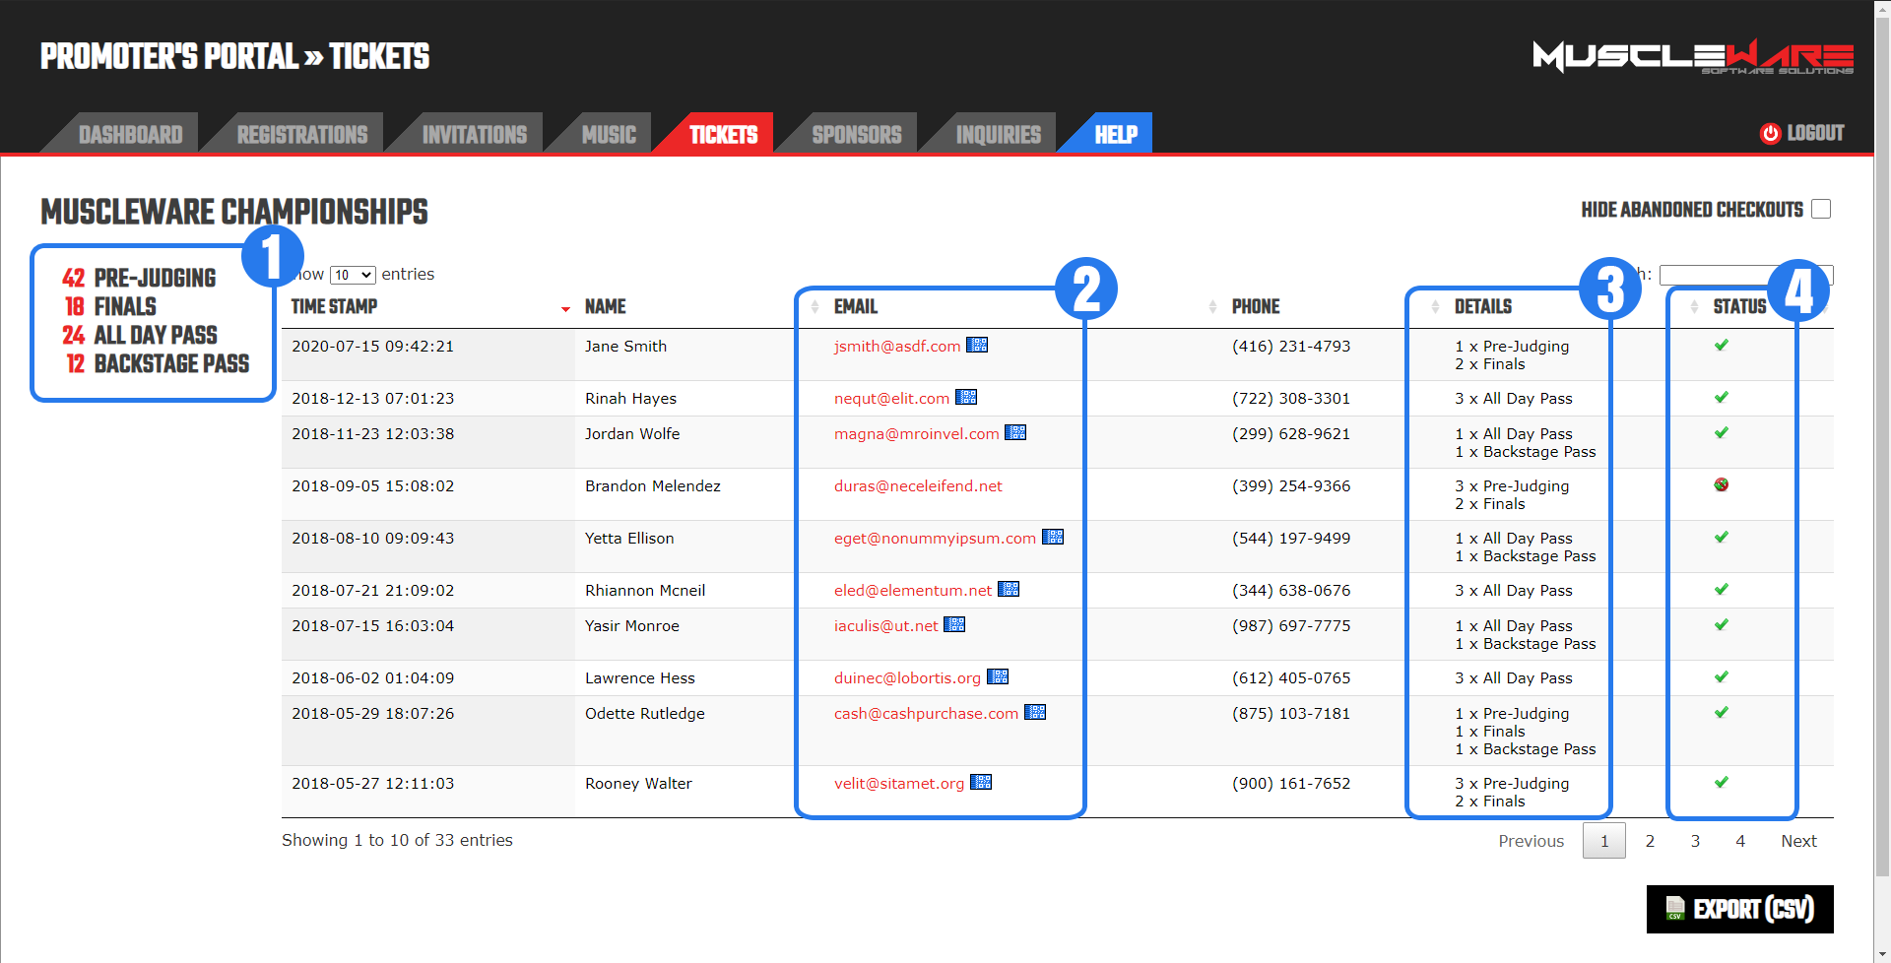
Task: Open email link duras@neceleifend.net
Action: 917,486
